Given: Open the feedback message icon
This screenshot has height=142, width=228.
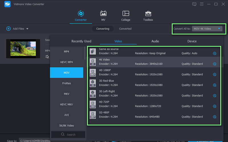Looking at the screenshot, I should [194, 4].
